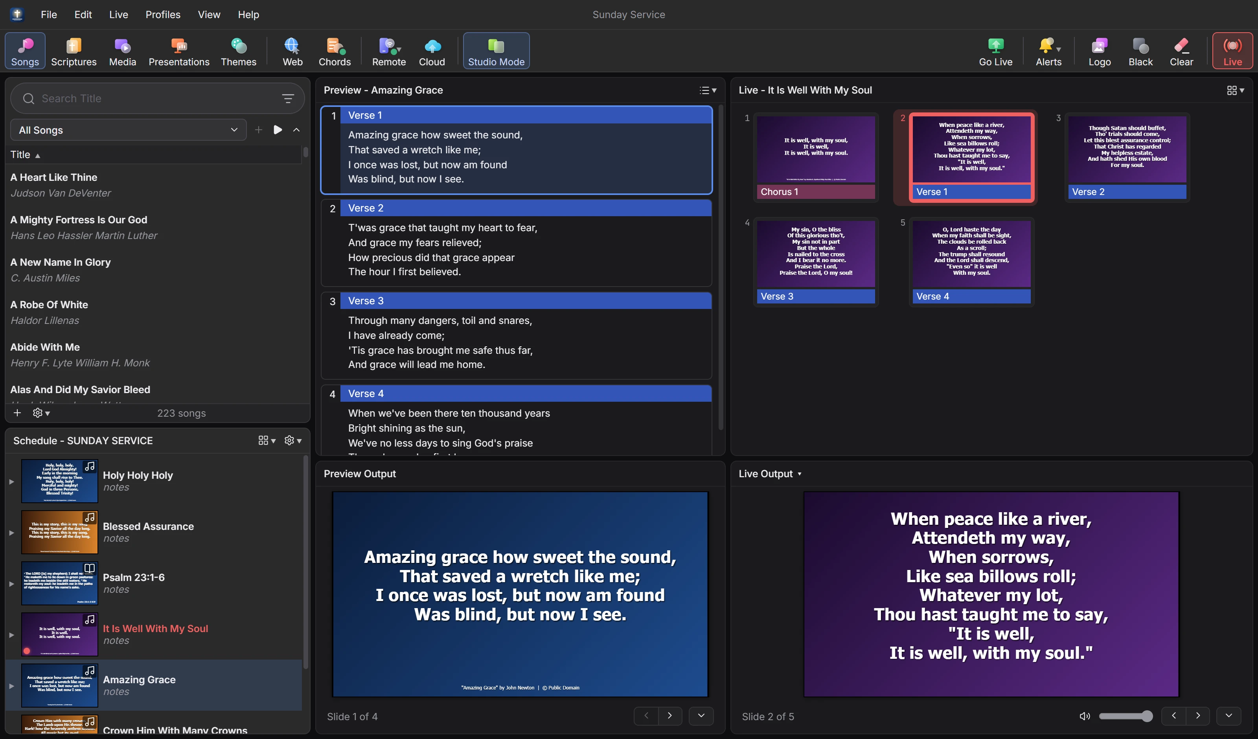The height and width of the screenshot is (739, 1258).
Task: Open the File menu
Action: click(x=49, y=15)
